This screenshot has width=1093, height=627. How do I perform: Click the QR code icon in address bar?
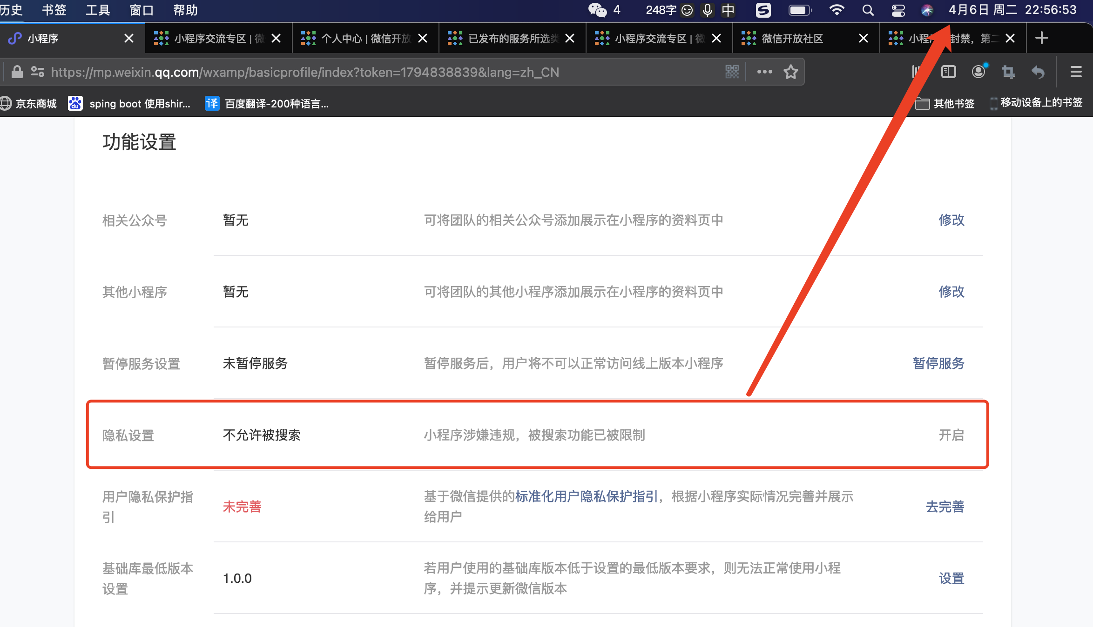[732, 72]
